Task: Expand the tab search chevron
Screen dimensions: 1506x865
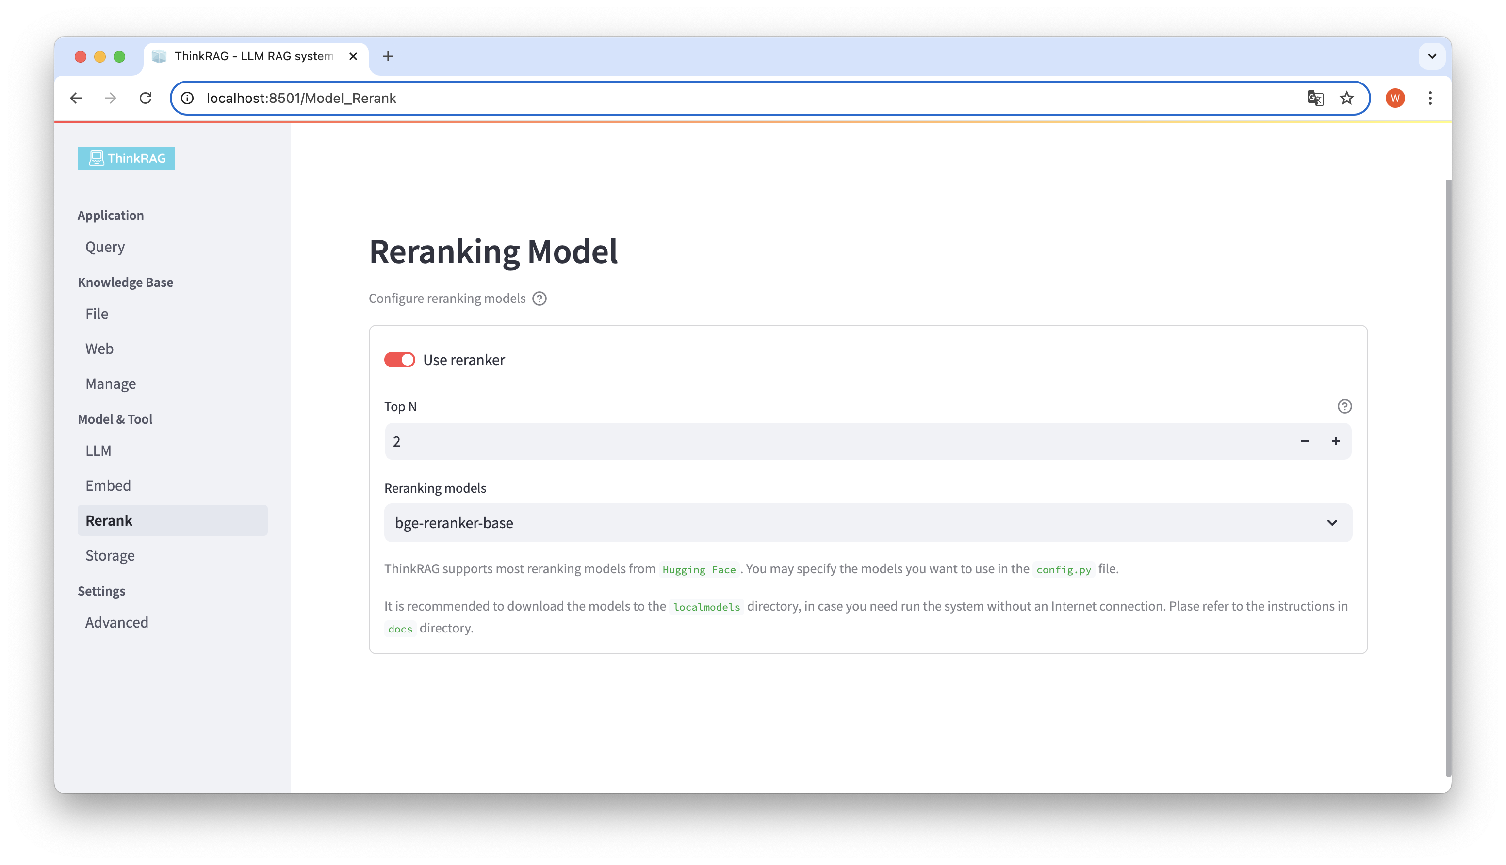Action: 1431,56
